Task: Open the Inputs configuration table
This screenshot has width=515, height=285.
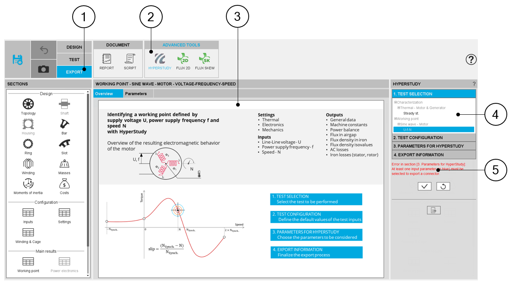Action: [28, 216]
